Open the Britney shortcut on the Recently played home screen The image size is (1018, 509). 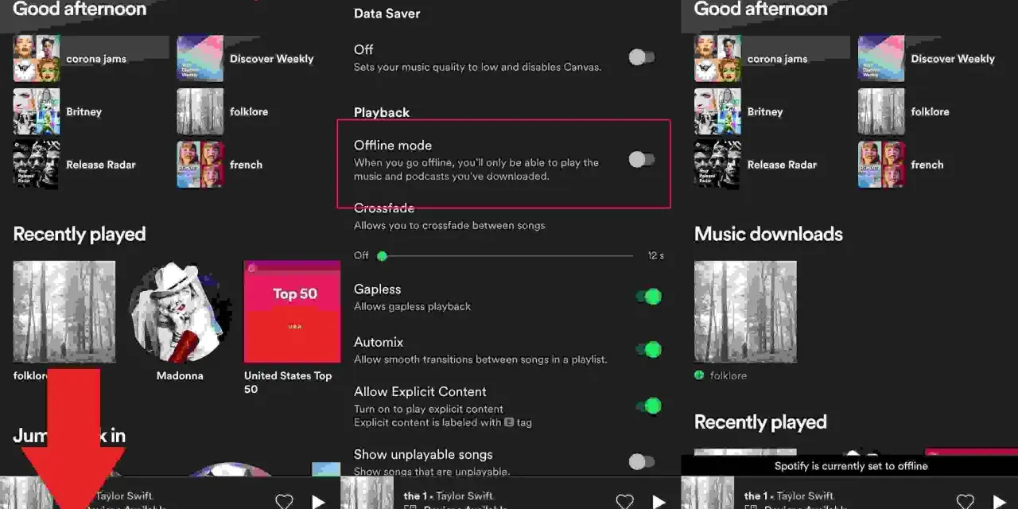click(x=91, y=111)
